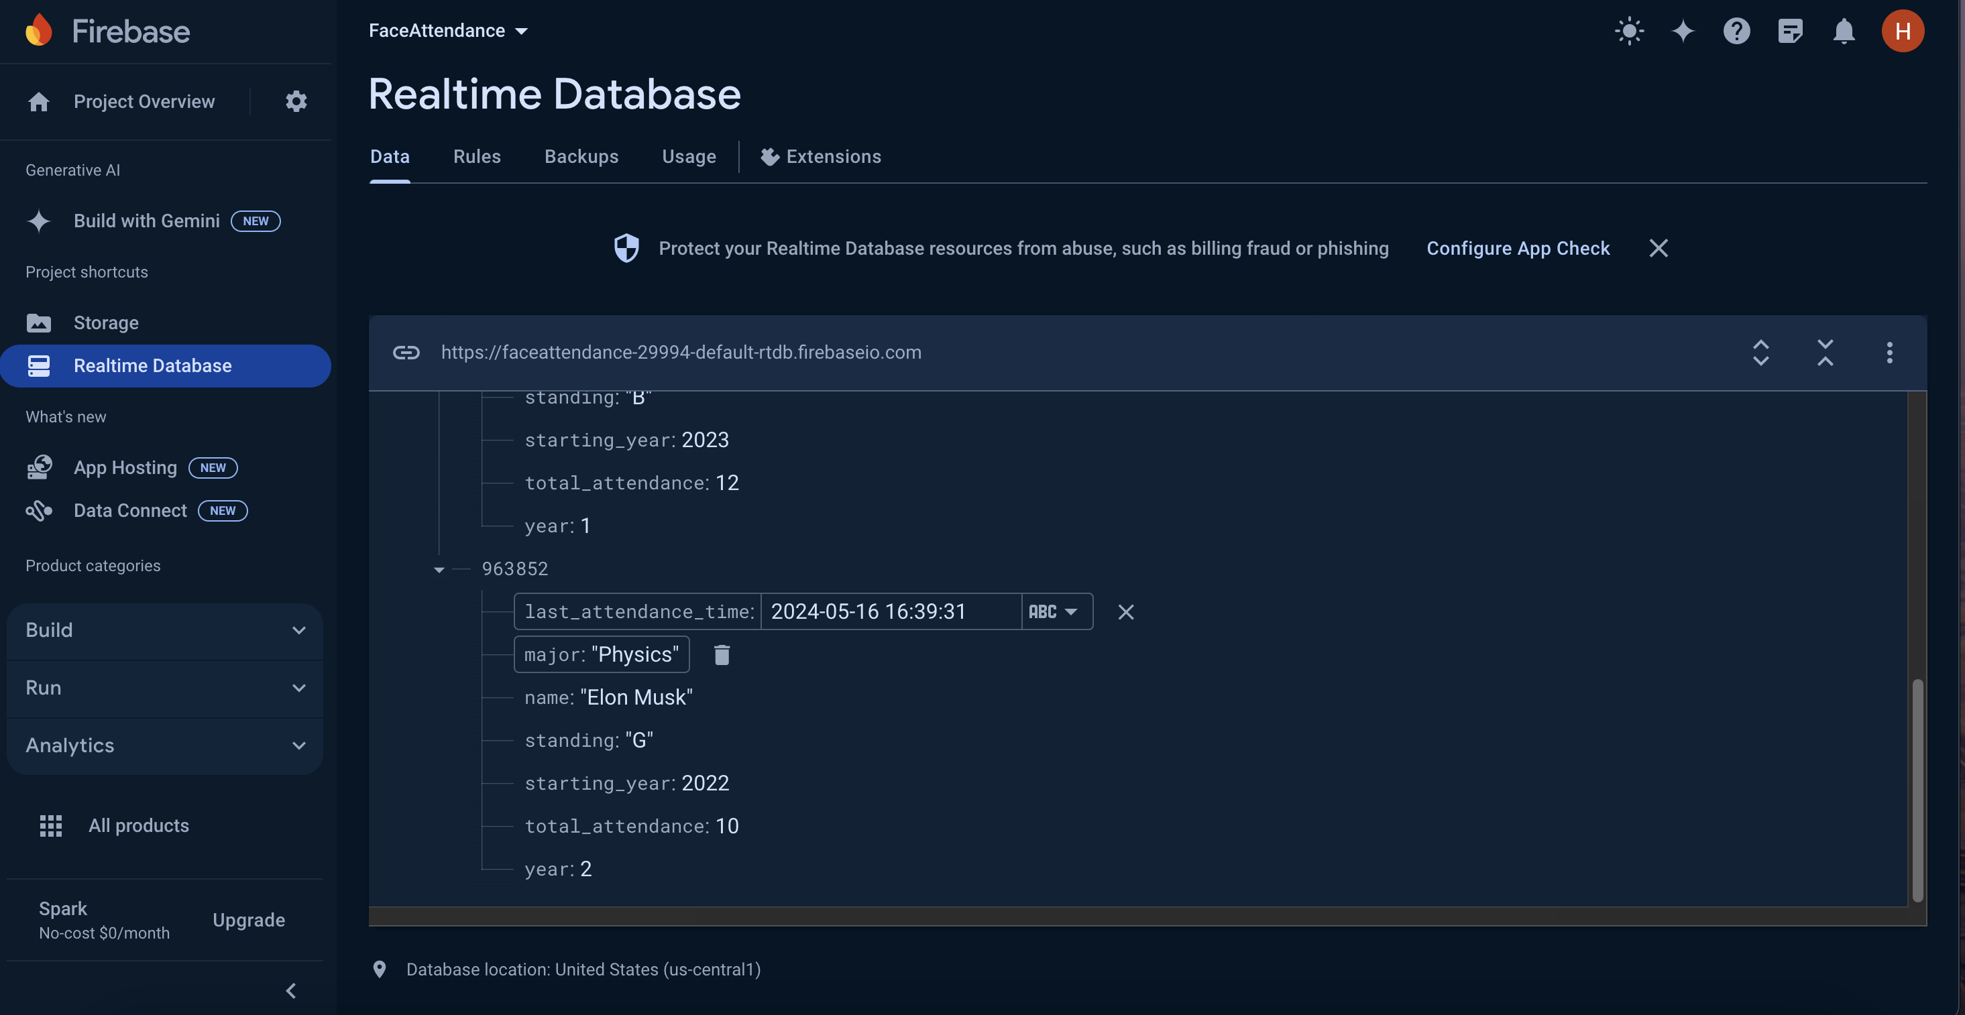Delete the major field using trash icon
Viewport: 1965px width, 1015px height.
(x=722, y=654)
